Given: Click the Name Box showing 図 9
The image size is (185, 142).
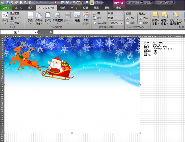Looking at the screenshot, I should coord(17,32).
